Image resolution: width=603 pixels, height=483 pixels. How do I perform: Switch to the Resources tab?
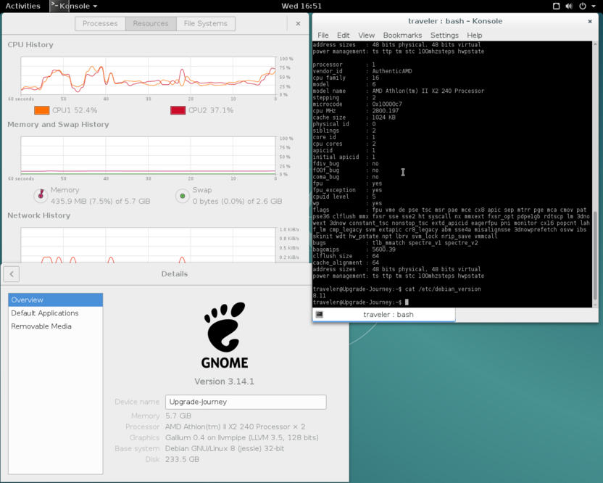click(151, 23)
